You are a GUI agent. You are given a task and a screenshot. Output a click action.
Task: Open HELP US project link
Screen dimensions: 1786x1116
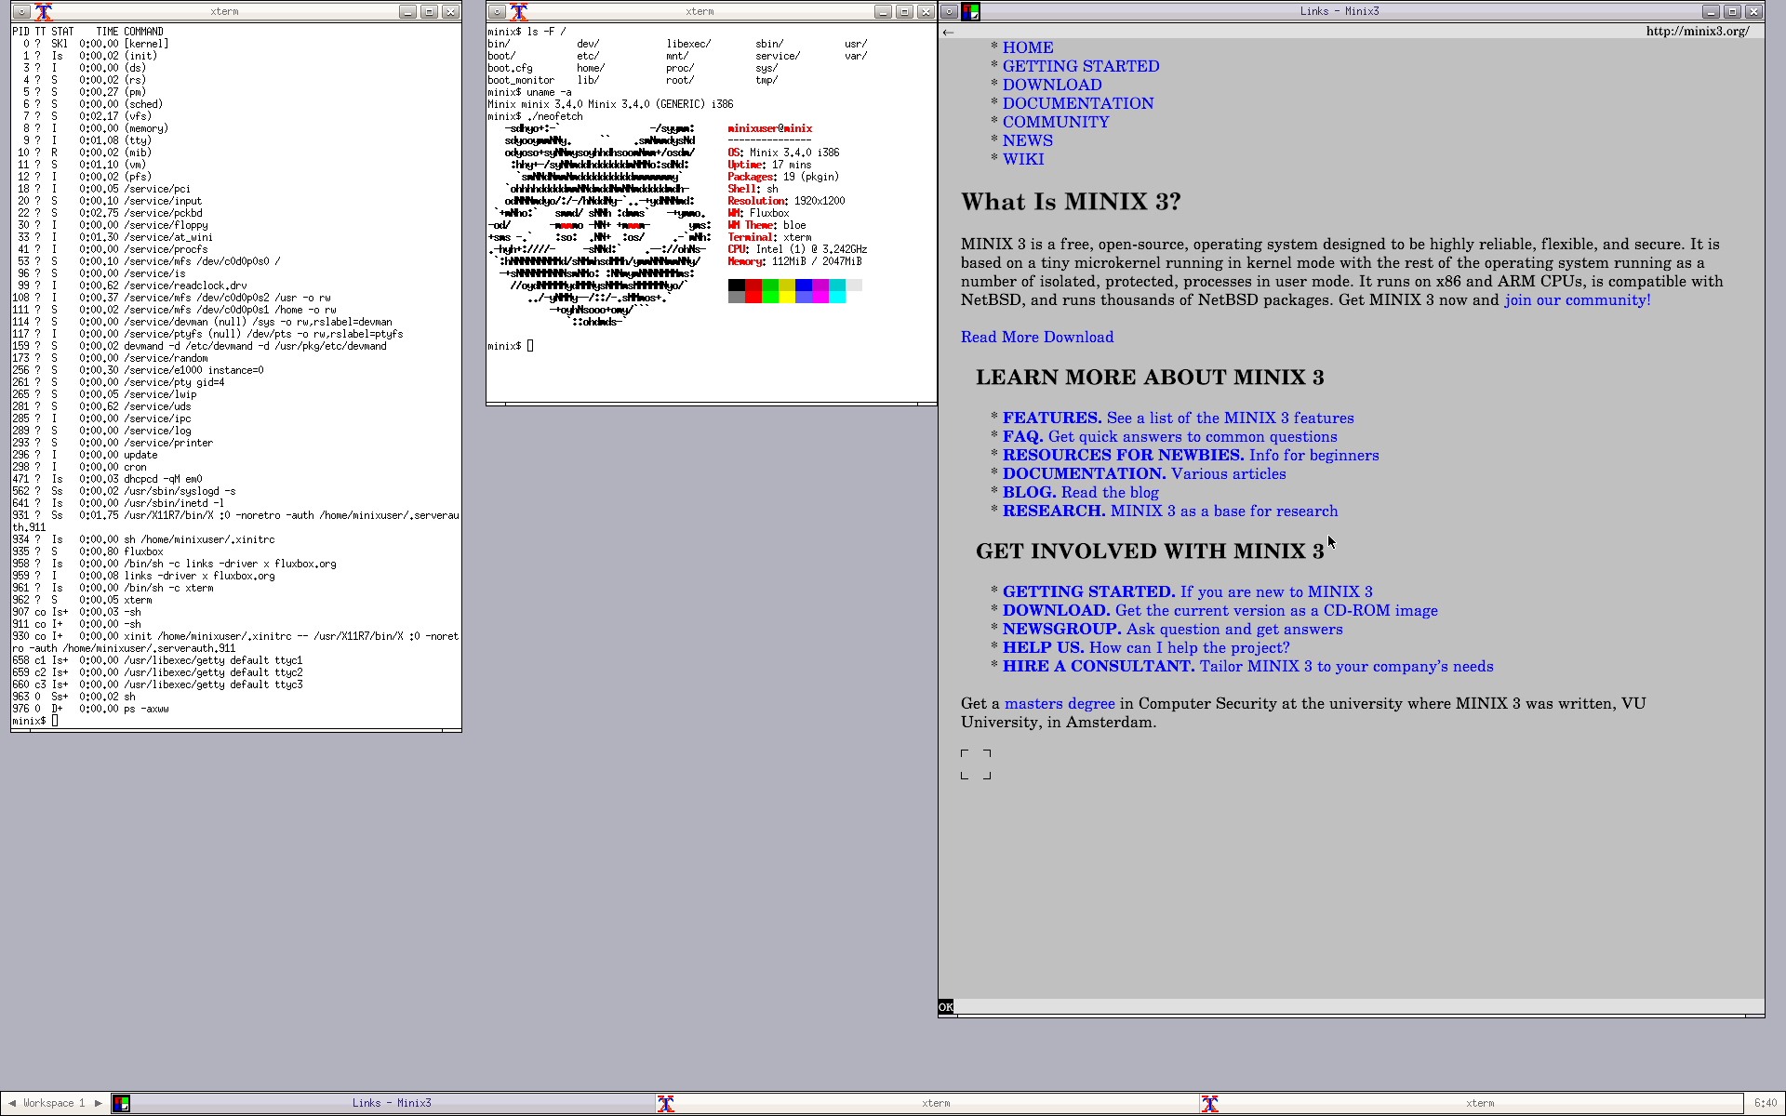click(x=1146, y=648)
